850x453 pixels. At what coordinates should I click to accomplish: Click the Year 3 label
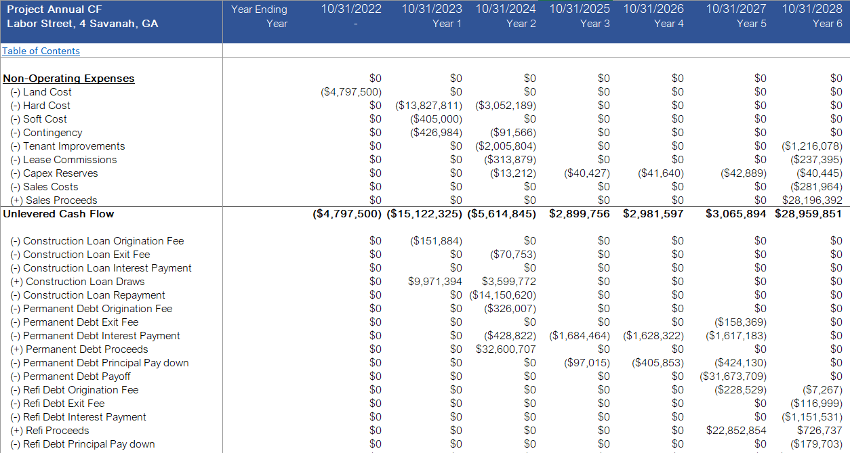pyautogui.click(x=595, y=24)
